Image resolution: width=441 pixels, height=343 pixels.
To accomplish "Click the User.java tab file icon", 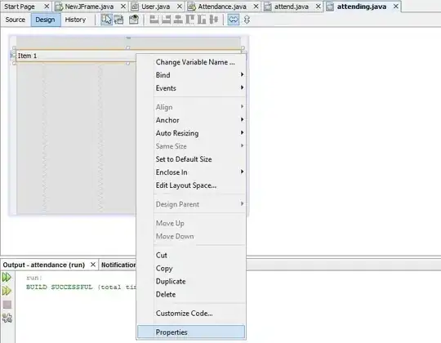I will tap(135, 7).
